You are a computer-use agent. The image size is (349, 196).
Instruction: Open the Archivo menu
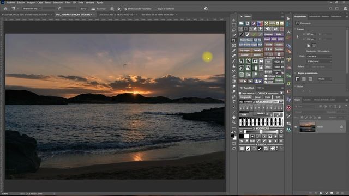11,2
